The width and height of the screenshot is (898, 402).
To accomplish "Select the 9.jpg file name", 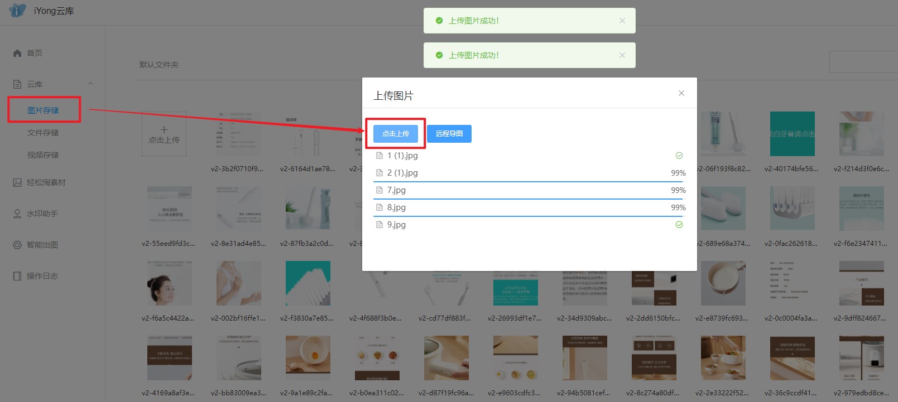I will point(396,225).
